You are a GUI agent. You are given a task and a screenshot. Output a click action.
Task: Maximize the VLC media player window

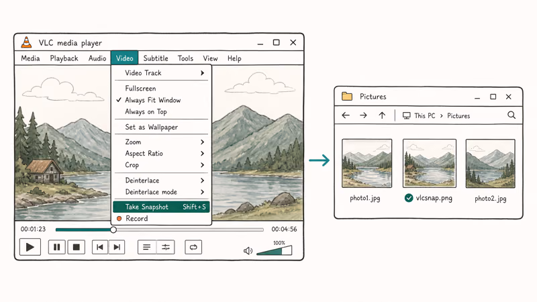tap(276, 42)
